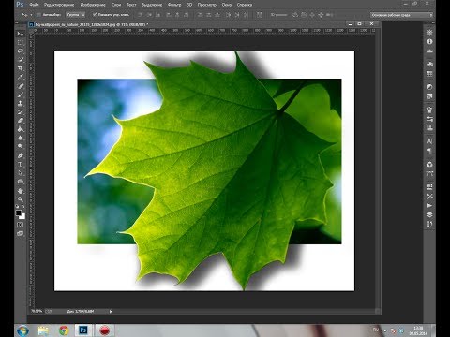Open the Справка menu

245,5
